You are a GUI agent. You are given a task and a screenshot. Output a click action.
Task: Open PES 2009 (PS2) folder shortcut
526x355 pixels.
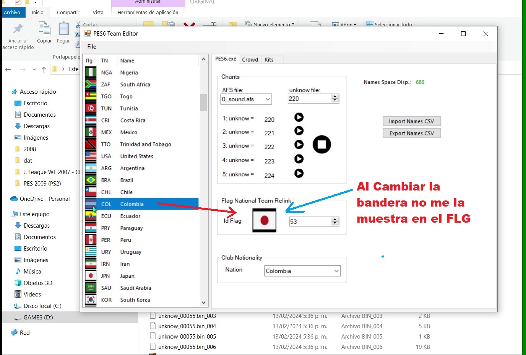pyautogui.click(x=37, y=183)
